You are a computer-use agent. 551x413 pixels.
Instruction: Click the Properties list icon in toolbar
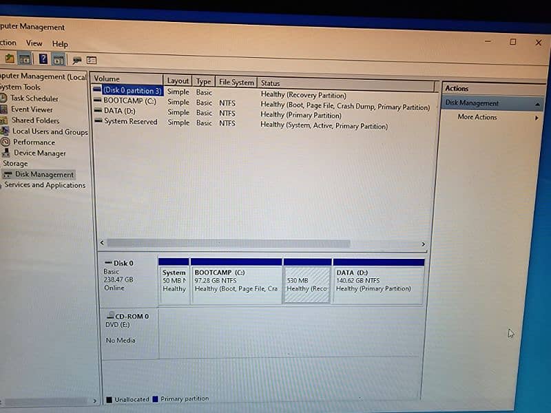click(92, 60)
